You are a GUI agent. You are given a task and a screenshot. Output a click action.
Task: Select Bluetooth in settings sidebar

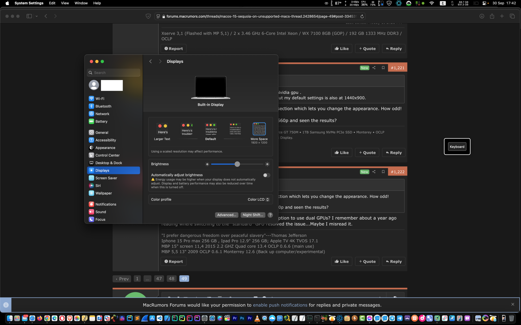click(x=103, y=106)
